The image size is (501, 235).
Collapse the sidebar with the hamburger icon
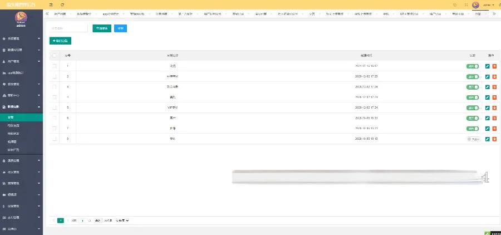pos(51,5)
